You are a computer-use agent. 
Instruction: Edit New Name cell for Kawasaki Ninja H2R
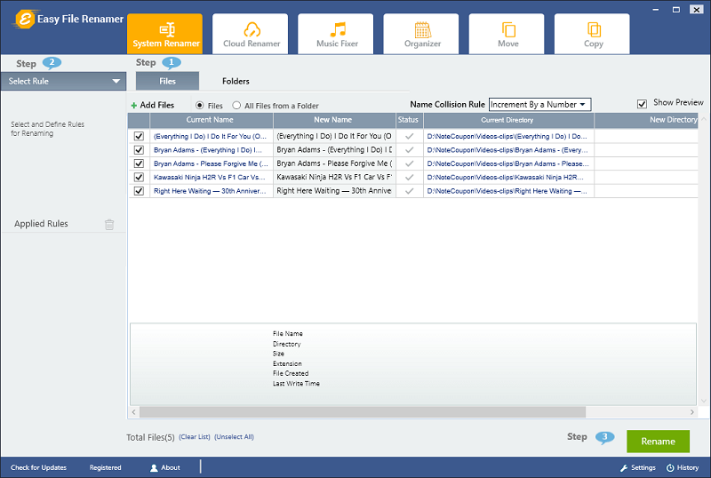[x=334, y=177]
